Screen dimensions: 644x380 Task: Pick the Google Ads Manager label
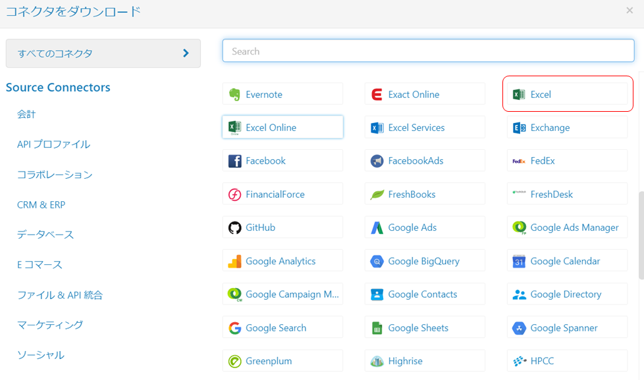click(575, 227)
